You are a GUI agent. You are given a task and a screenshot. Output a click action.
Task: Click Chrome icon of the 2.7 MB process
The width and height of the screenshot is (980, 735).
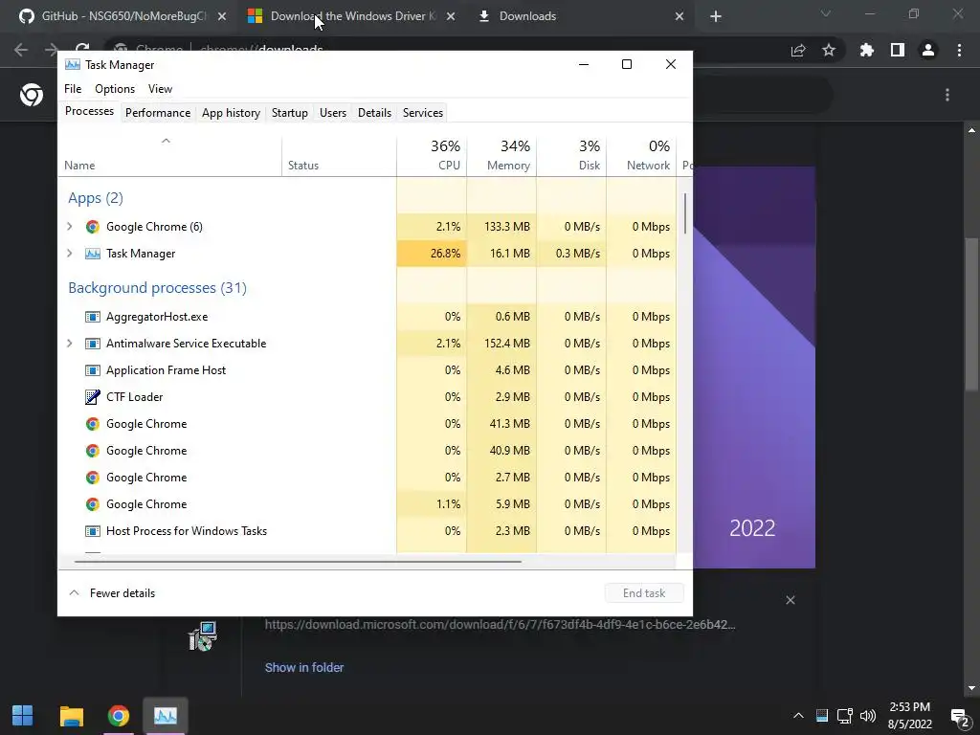[x=93, y=478]
